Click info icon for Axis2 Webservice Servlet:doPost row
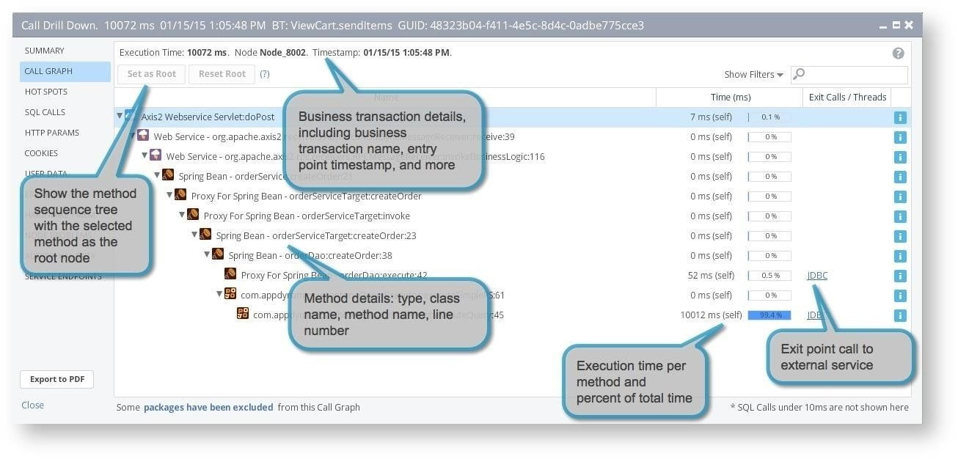This screenshot has height=459, width=958. tap(900, 117)
